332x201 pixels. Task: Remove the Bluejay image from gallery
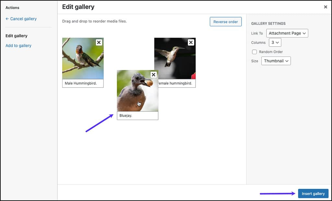154,75
